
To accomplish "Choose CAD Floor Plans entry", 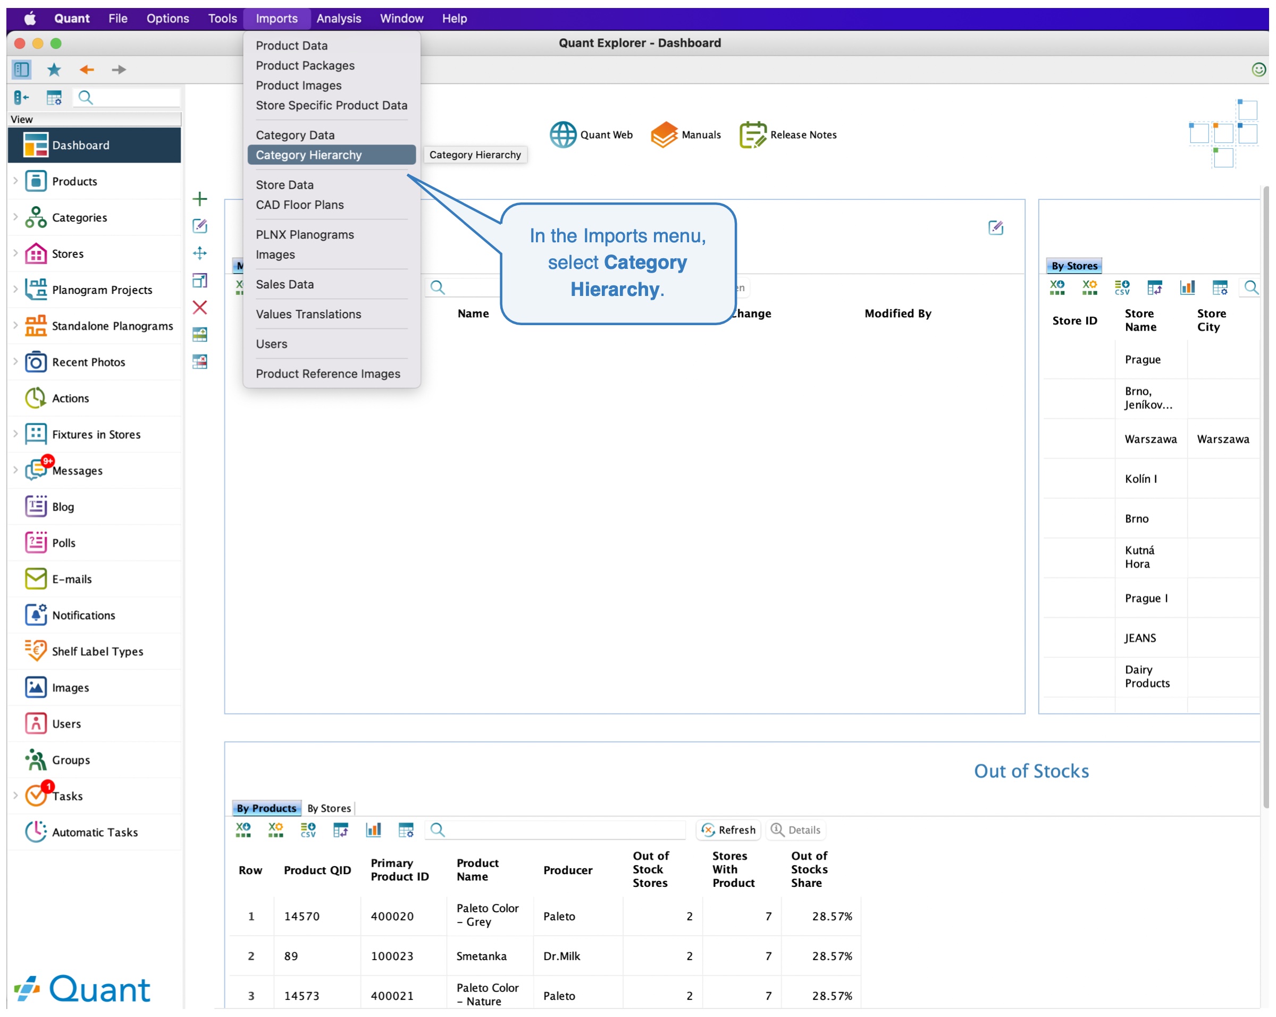I will [331, 205].
